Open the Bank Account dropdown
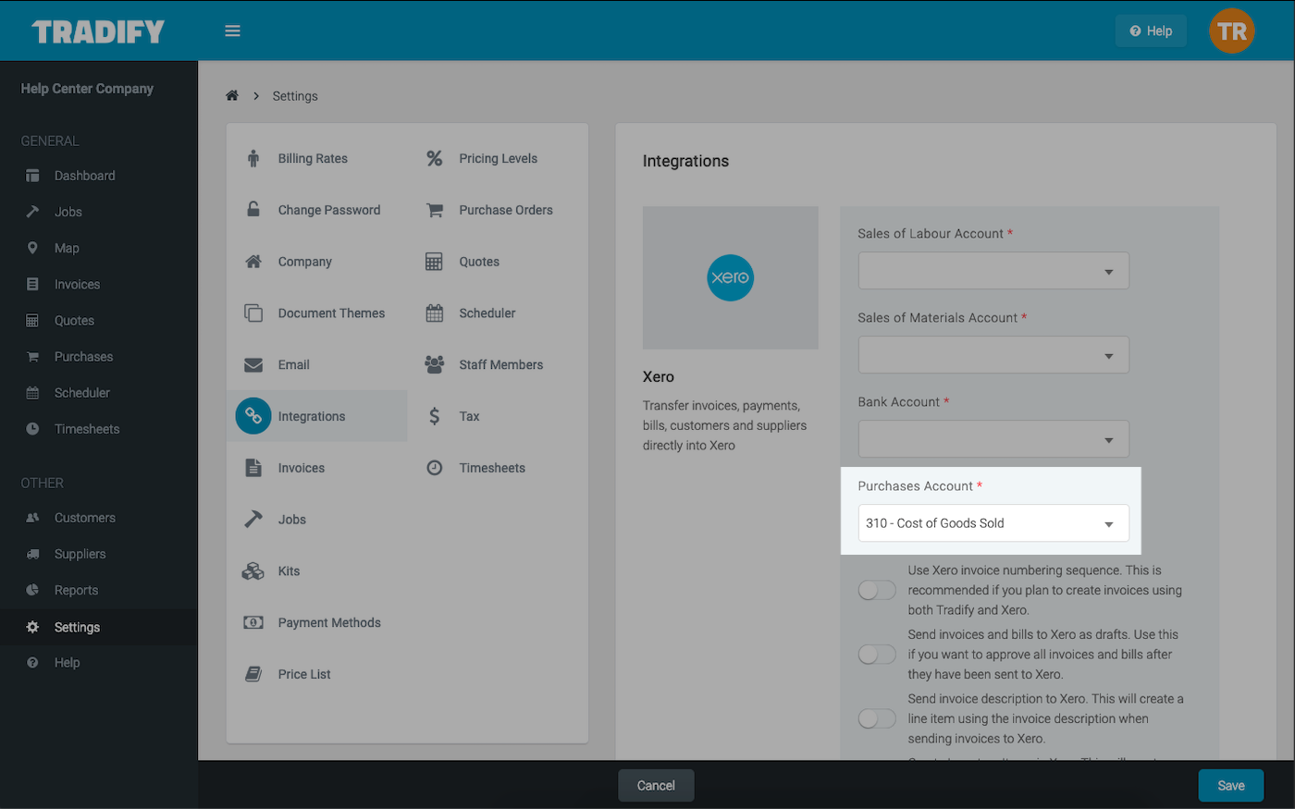The image size is (1295, 809). pos(993,439)
